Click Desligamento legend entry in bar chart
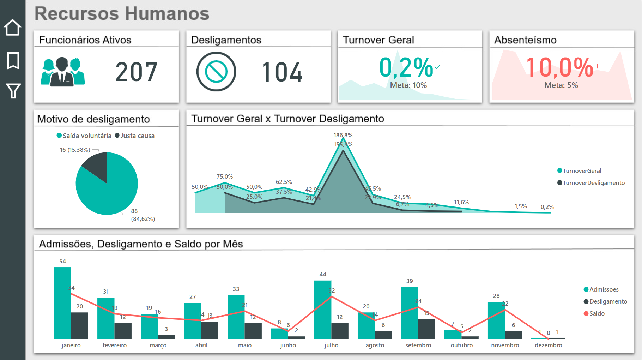The width and height of the screenshot is (642, 360). (x=605, y=301)
